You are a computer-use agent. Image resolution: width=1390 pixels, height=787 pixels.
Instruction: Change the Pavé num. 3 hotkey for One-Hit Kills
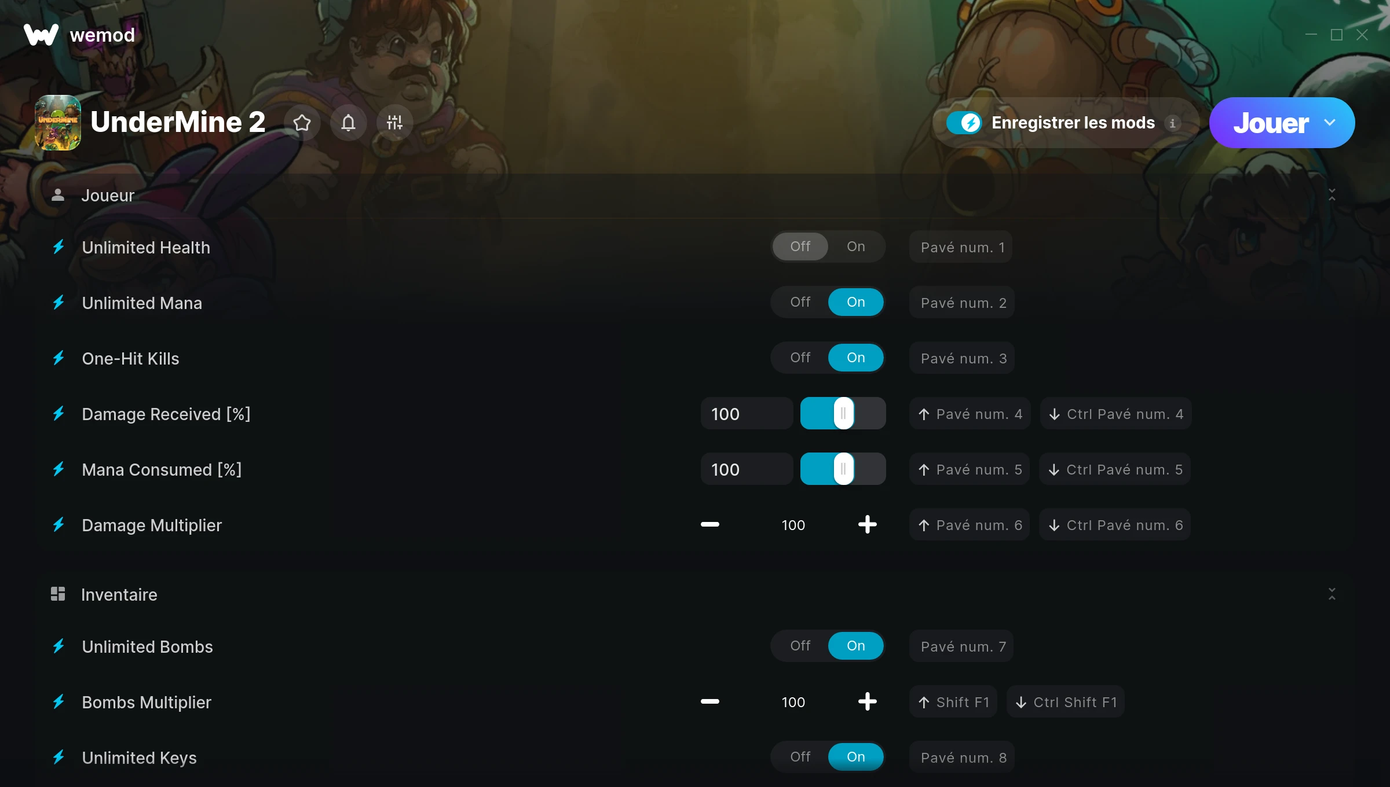[x=962, y=358]
